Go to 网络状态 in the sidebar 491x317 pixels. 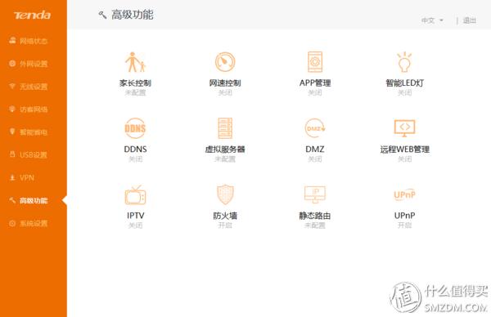pos(29,41)
